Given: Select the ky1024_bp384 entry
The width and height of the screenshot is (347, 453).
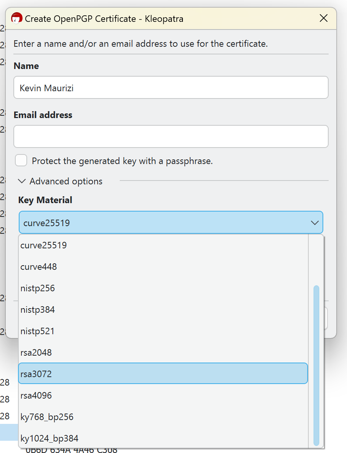Looking at the screenshot, I should point(49,438).
